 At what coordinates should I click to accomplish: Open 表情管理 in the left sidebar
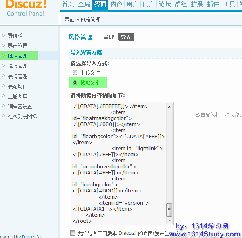click(x=18, y=76)
